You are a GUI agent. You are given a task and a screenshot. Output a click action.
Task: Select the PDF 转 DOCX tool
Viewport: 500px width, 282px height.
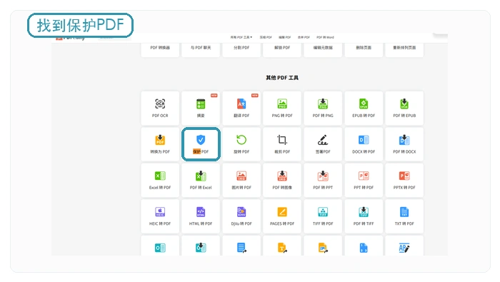tap(404, 144)
